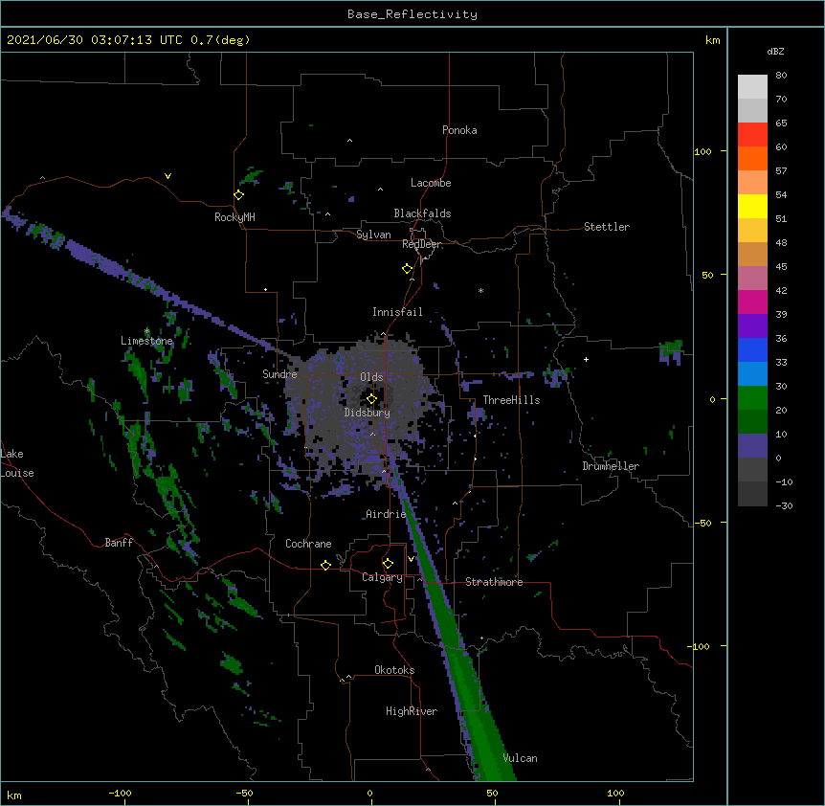Image resolution: width=825 pixels, height=806 pixels.
Task: Click the Lake Louise label
Action: [17, 463]
